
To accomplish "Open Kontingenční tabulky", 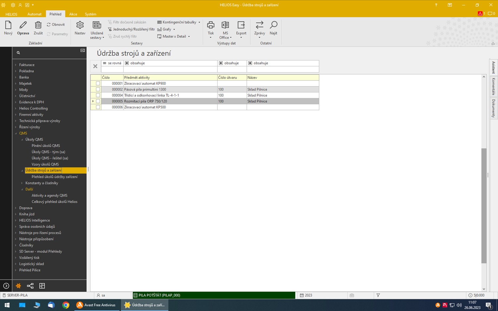I will pos(179,22).
